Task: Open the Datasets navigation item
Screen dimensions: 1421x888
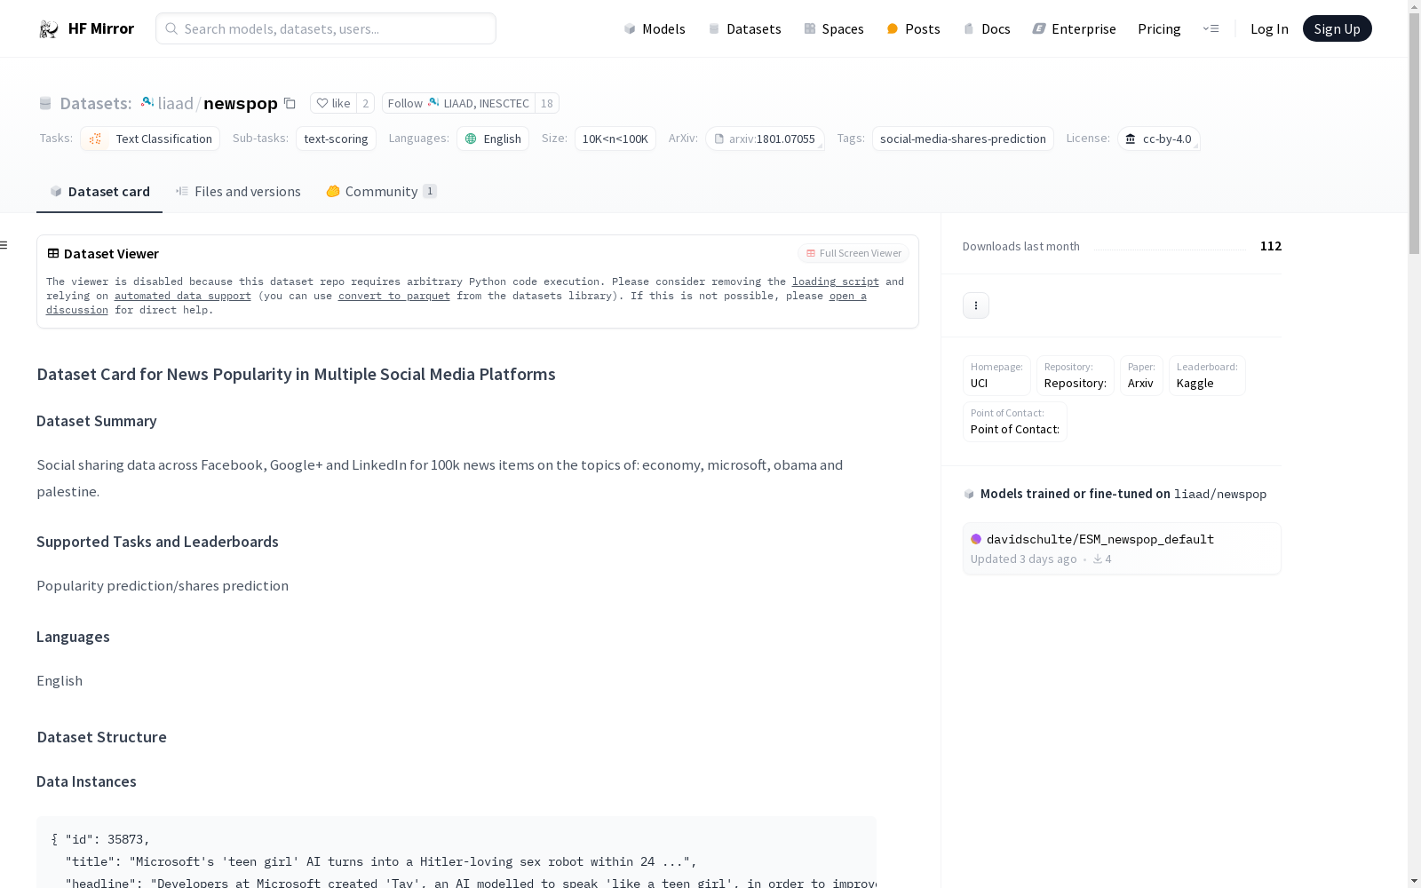Action: click(744, 29)
